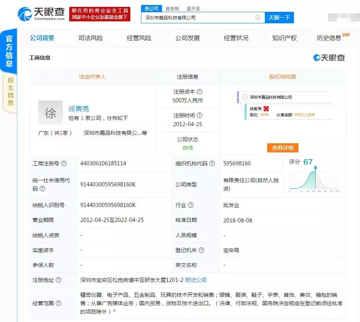Clear search text with the x icon
360x322 pixels.
coord(258,18)
